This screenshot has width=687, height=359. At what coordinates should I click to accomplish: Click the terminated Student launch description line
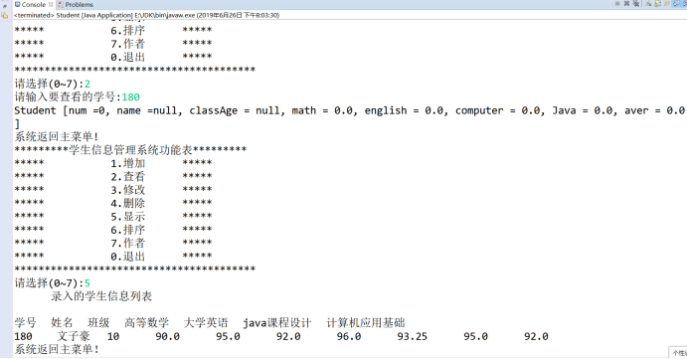coord(146,15)
